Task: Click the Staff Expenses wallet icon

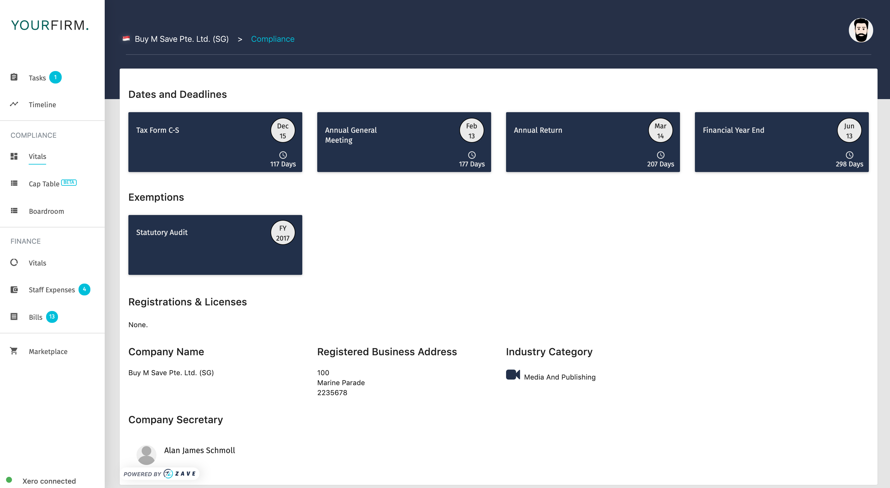Action: click(x=14, y=289)
